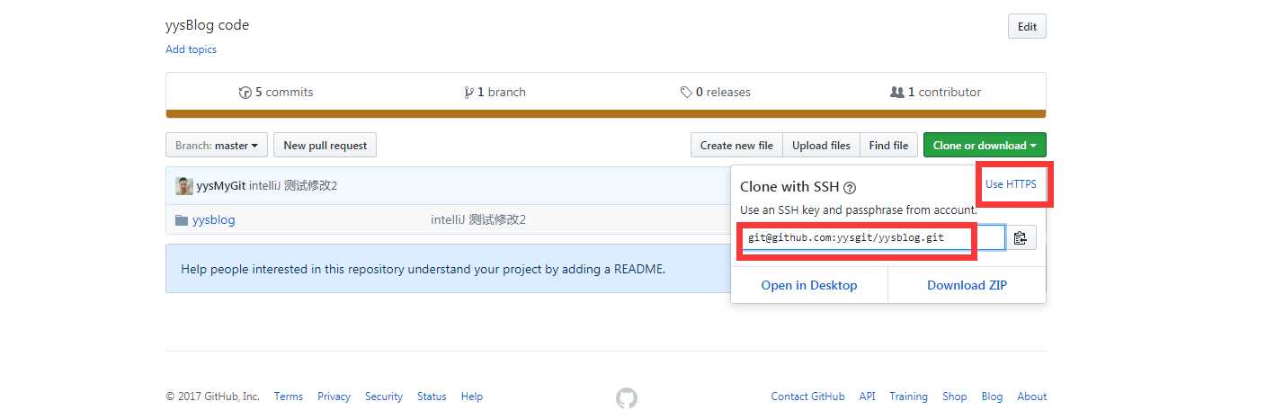Open footer Training link

coord(908,397)
